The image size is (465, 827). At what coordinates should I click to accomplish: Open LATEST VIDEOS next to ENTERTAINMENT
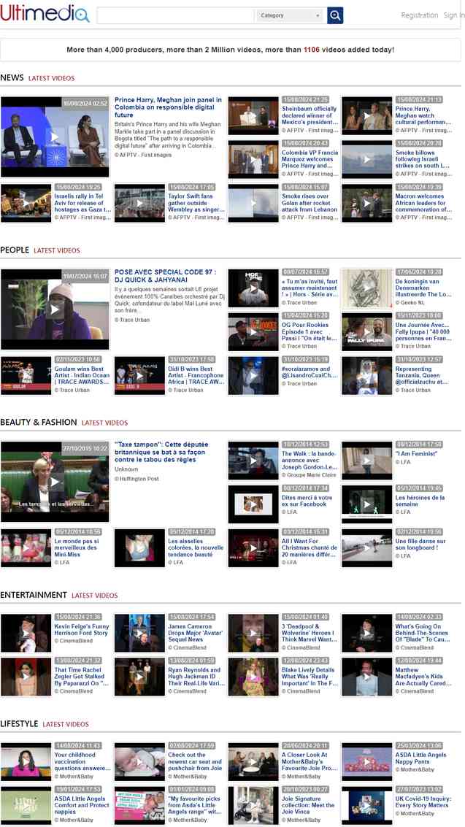pyautogui.click(x=95, y=595)
